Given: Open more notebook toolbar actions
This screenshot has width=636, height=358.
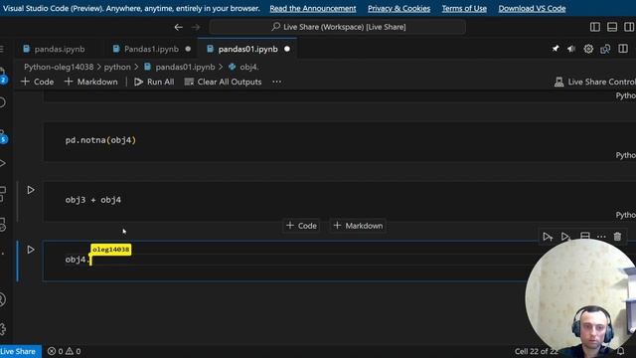Looking at the screenshot, I should [276, 82].
